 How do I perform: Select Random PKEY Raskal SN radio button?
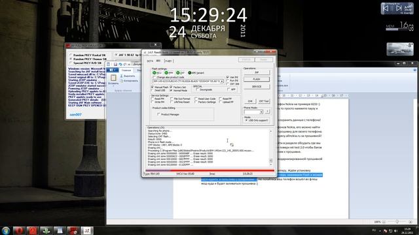pyautogui.click(x=71, y=55)
